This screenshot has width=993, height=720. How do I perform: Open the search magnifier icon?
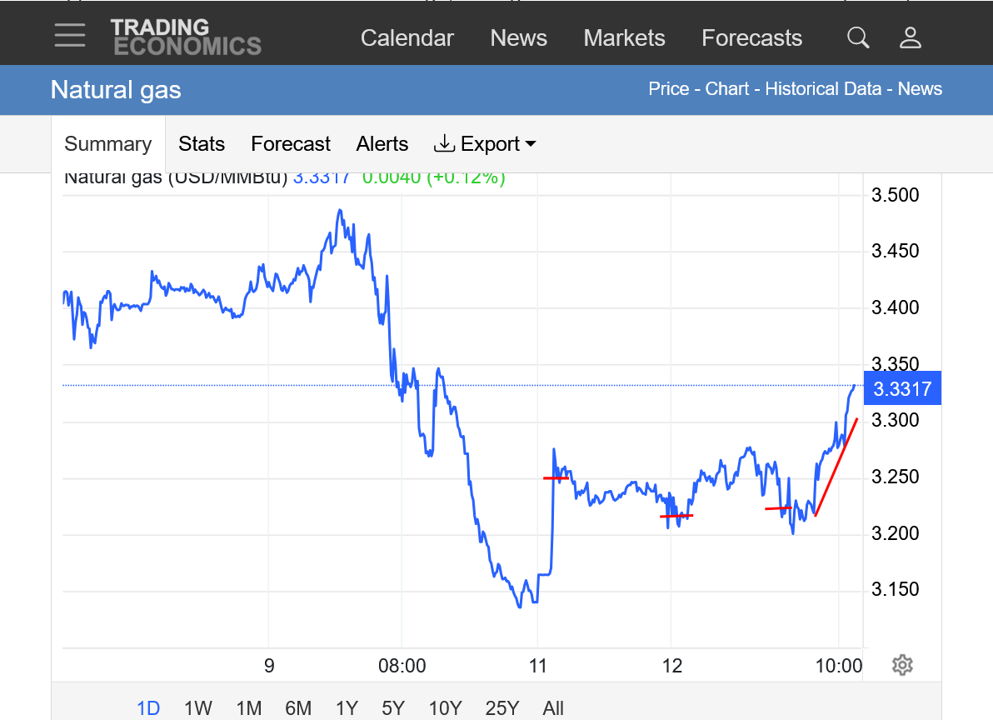click(x=858, y=37)
